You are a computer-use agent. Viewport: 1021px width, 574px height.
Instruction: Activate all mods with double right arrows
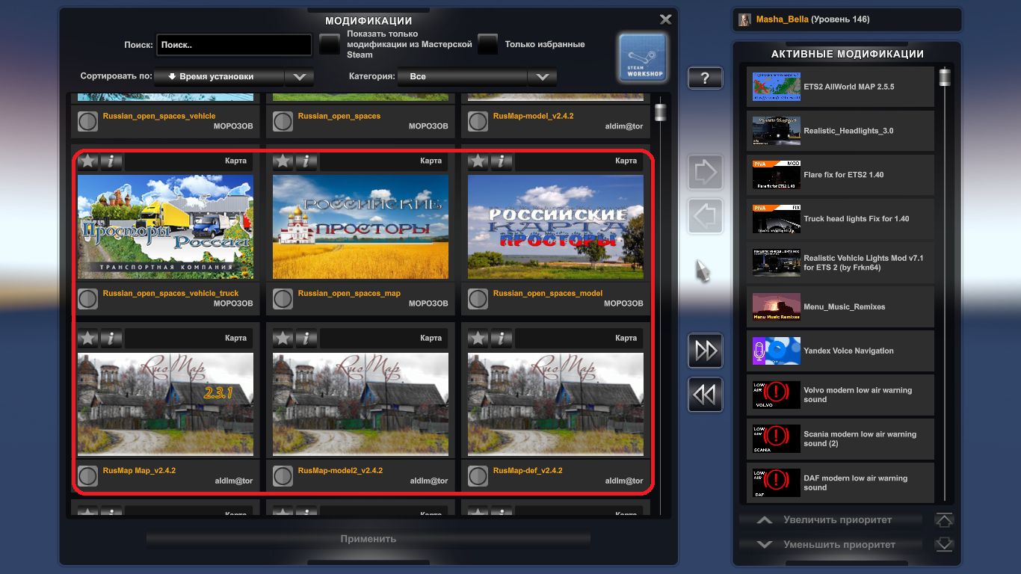tap(705, 351)
